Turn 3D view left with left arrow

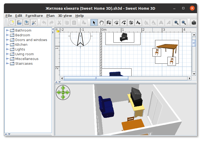(59, 92)
